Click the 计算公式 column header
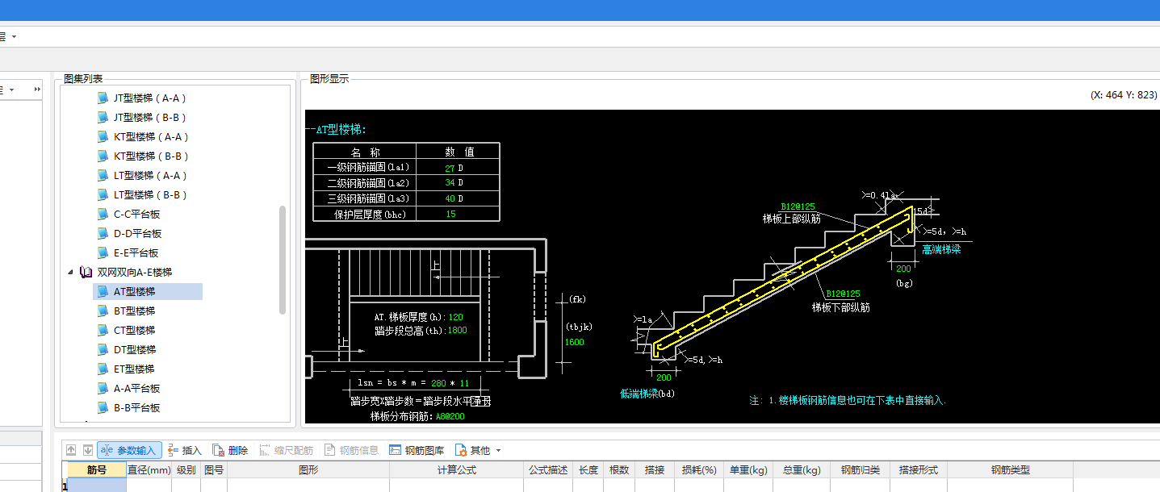 tap(456, 470)
